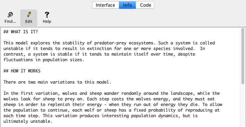
Task: Click the line "There are two main variations"
Action: (x=58, y=82)
